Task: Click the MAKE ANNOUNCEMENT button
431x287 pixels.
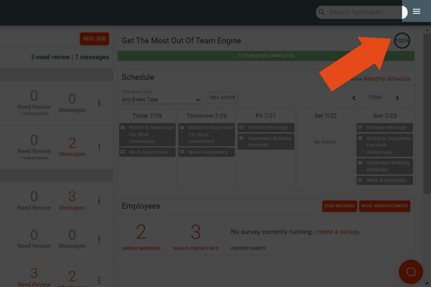Action: click(384, 206)
